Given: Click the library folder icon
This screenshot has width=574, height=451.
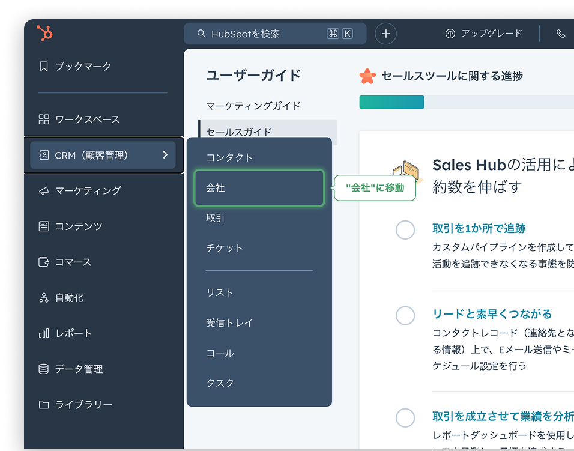Looking at the screenshot, I should tap(44, 405).
